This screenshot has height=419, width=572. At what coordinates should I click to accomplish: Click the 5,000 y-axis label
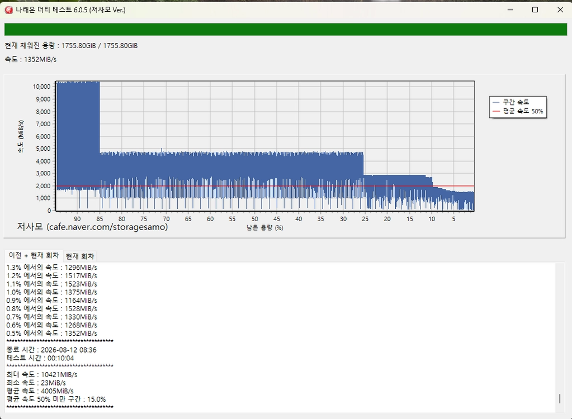pos(43,149)
